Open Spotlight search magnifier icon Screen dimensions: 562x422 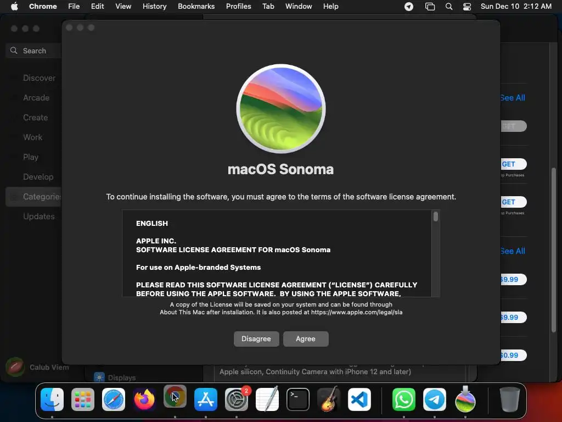(449, 7)
